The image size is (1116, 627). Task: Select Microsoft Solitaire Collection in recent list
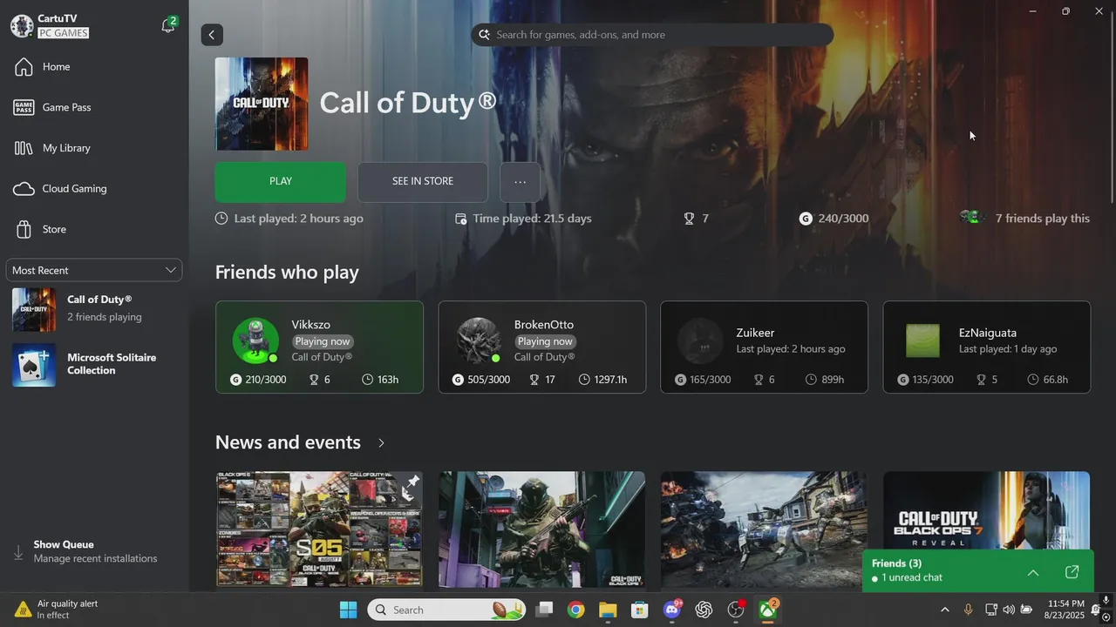click(94, 364)
